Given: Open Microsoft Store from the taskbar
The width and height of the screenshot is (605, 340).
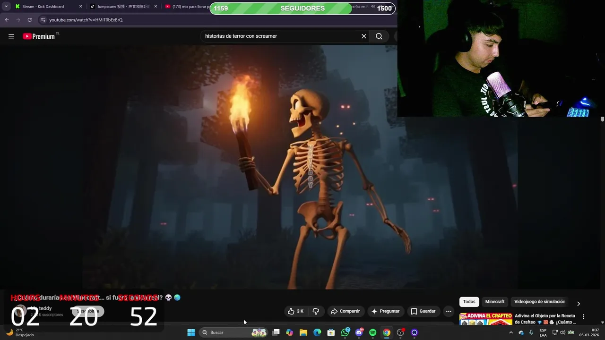Looking at the screenshot, I should pos(331,332).
